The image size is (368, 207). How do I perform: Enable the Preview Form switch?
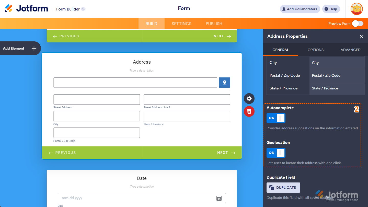(x=358, y=24)
